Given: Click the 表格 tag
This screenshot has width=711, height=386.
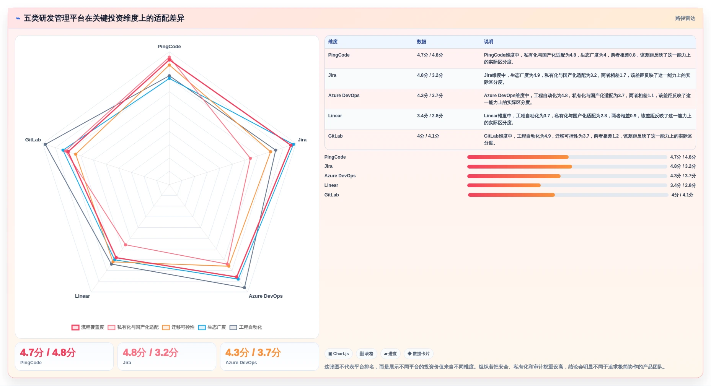Looking at the screenshot, I should pyautogui.click(x=367, y=354).
